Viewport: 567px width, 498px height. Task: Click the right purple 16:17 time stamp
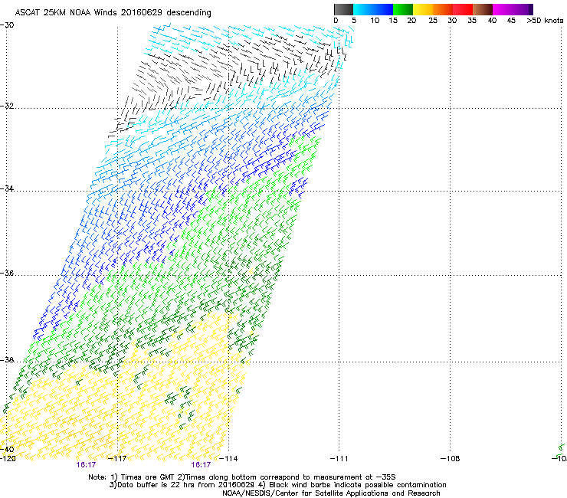pyautogui.click(x=201, y=465)
